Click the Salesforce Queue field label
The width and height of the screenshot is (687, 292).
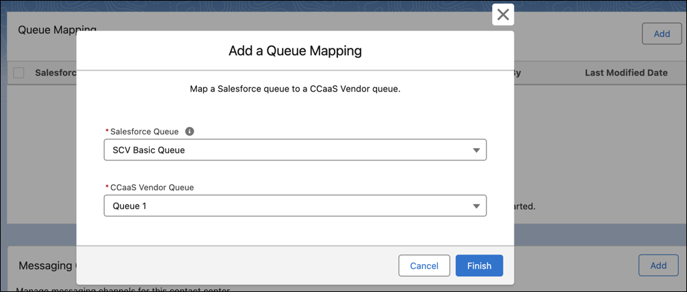click(x=144, y=131)
